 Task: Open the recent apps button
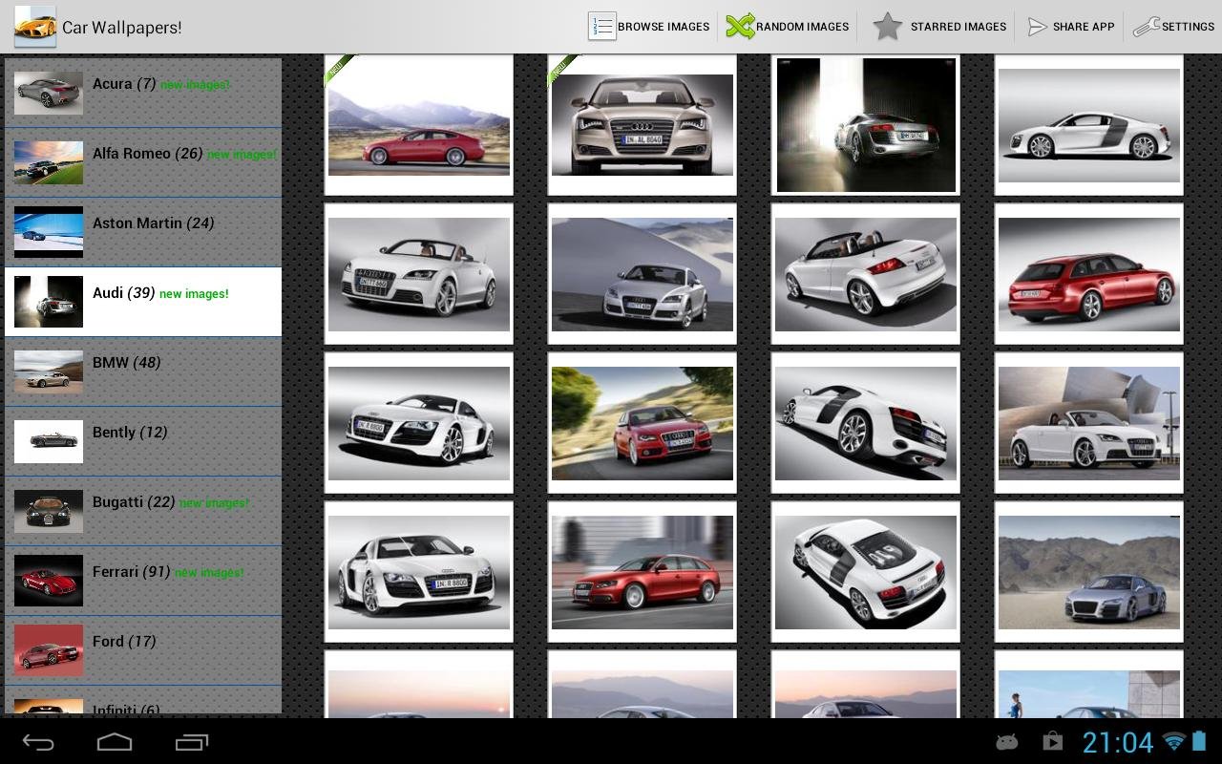[191, 742]
